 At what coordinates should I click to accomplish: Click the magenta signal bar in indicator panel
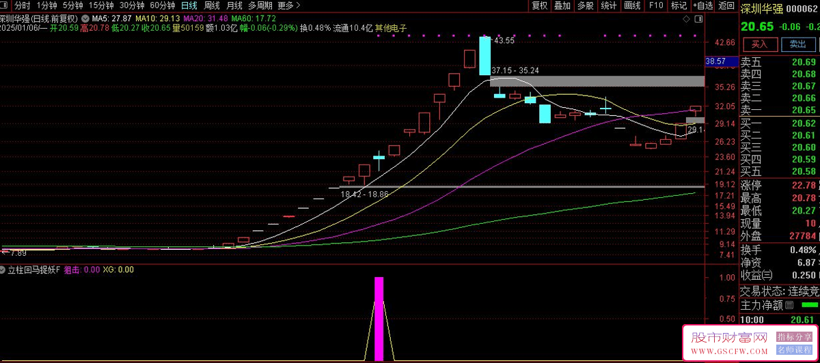tap(379, 319)
